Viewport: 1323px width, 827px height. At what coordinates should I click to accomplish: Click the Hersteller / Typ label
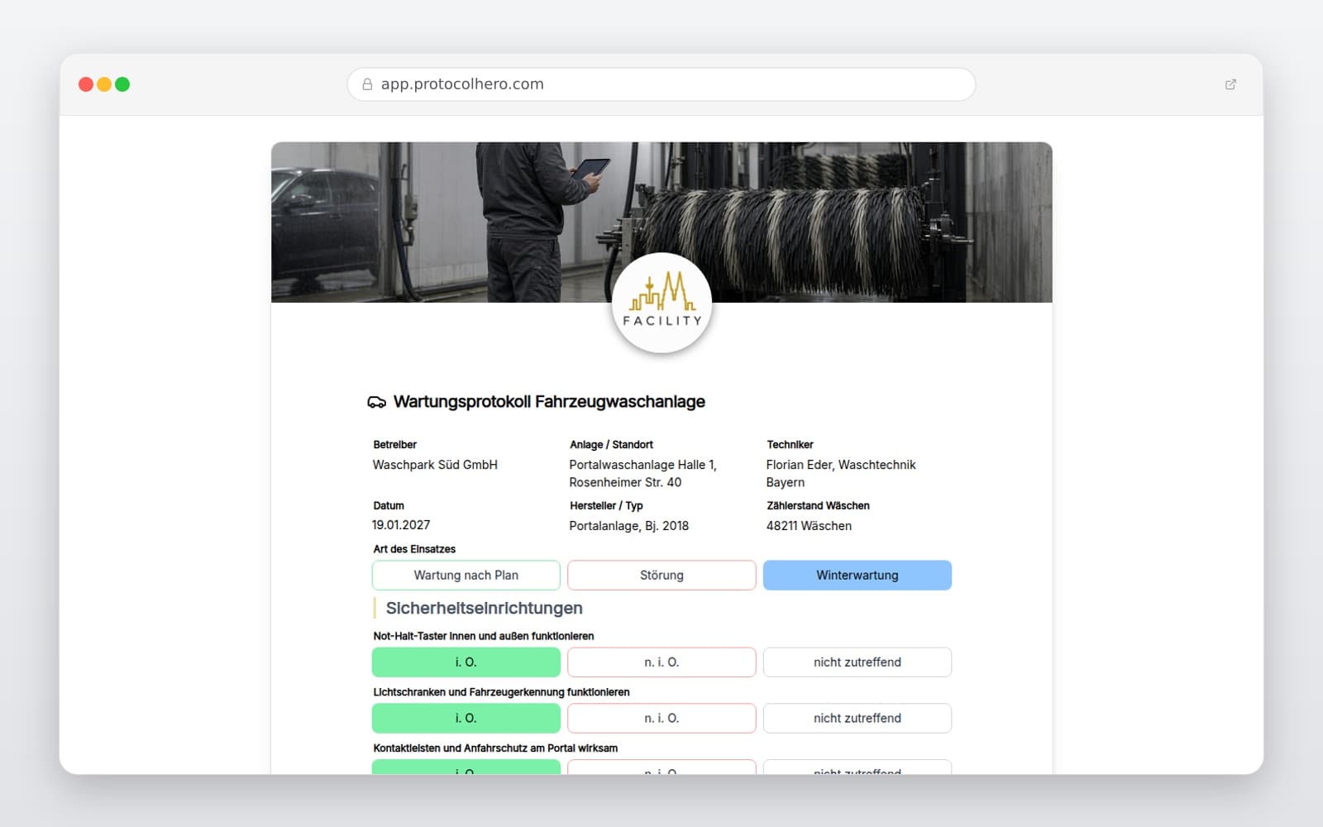[606, 505]
